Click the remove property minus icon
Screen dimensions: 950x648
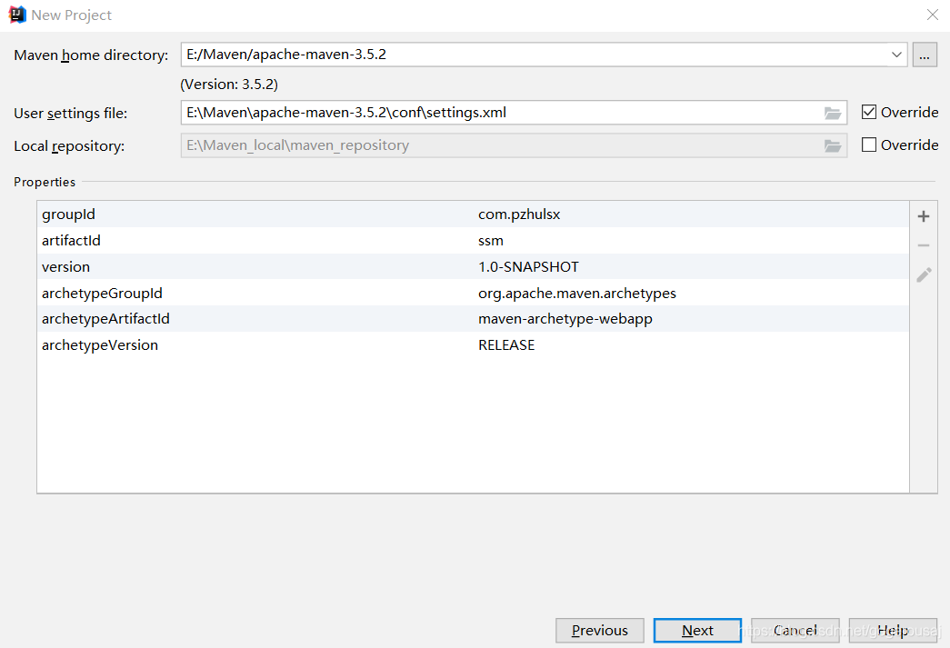[924, 245]
